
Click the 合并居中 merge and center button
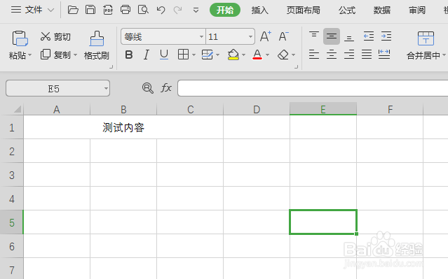point(426,45)
